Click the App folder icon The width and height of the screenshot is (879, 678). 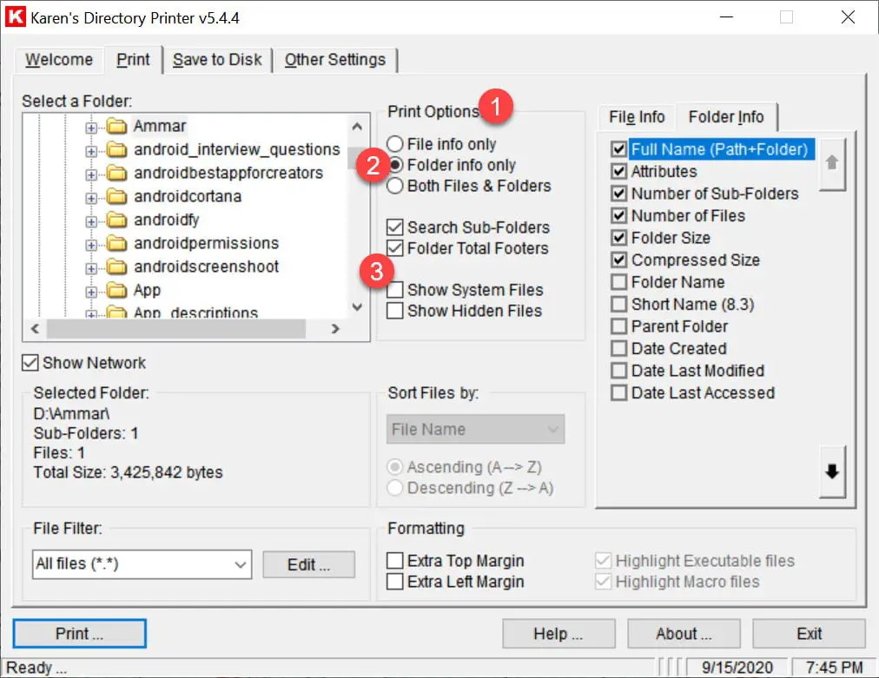click(116, 291)
